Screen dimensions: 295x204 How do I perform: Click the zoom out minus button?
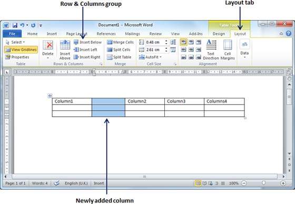click(244, 183)
